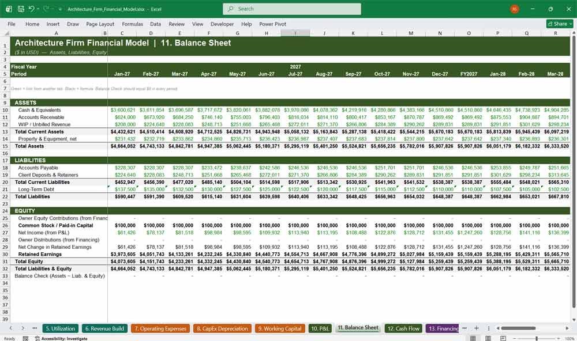The height and width of the screenshot is (341, 577).
Task: Switch to Page Layout view icon
Action: pyautogui.click(x=488, y=338)
